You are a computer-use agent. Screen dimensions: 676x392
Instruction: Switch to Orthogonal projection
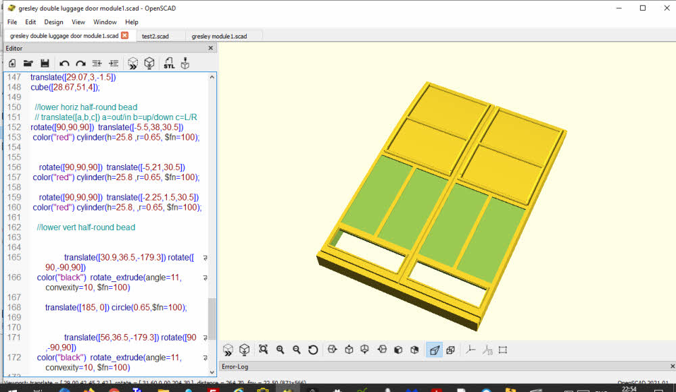[x=450, y=349]
